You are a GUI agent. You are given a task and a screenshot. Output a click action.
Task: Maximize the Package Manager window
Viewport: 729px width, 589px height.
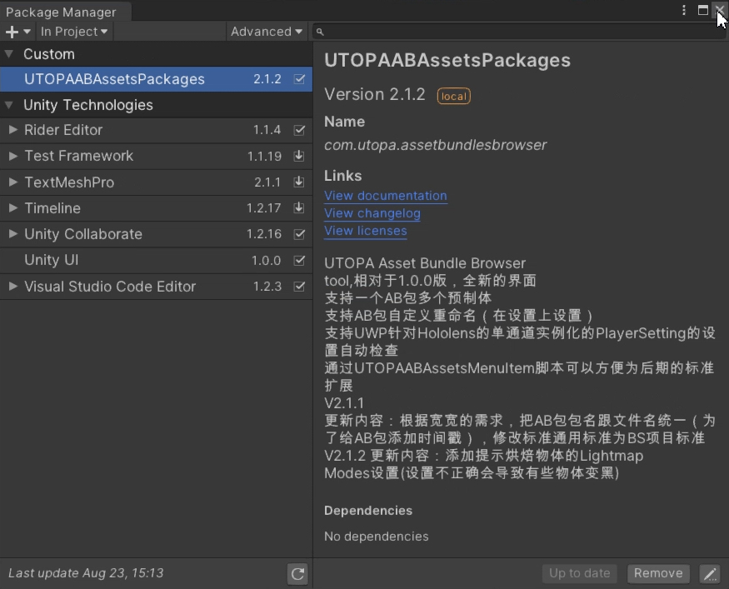(x=703, y=11)
